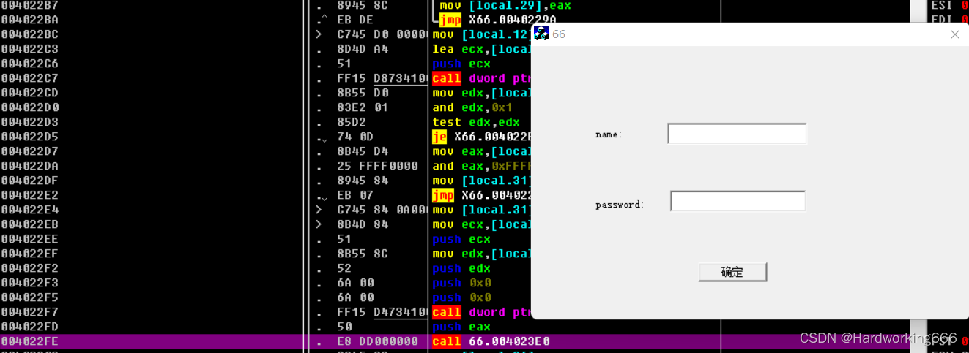969x353 pixels.
Task: Click hex bytes "8B4D 84"
Action: (x=363, y=224)
